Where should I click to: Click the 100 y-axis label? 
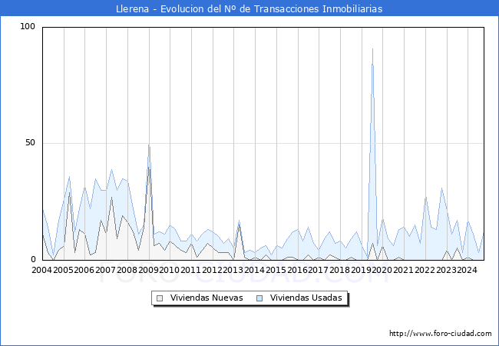pos(28,26)
